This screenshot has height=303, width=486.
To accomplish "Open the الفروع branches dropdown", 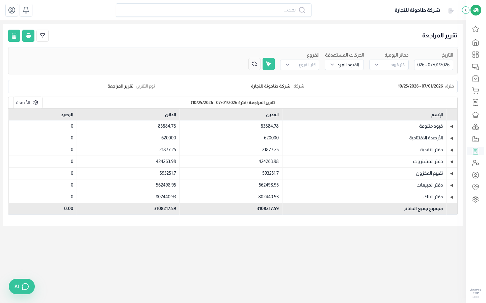I will pos(300,65).
